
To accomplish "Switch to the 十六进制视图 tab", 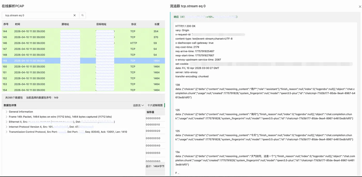I will pos(155,105).
